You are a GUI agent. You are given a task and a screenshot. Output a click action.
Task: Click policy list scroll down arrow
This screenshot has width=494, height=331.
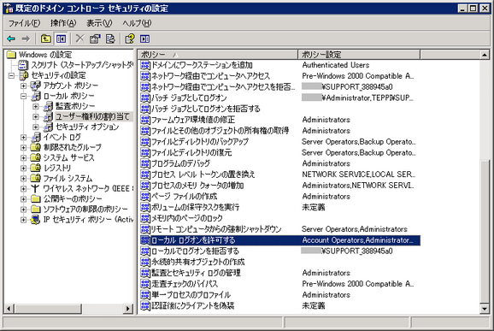[485, 309]
